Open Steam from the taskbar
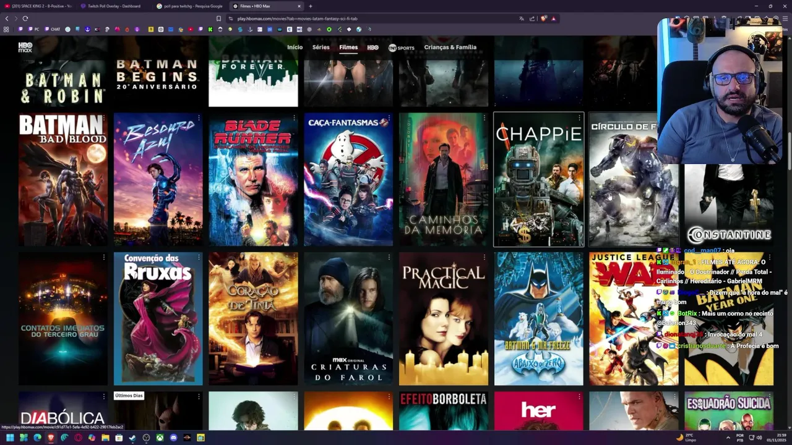 coord(132,438)
